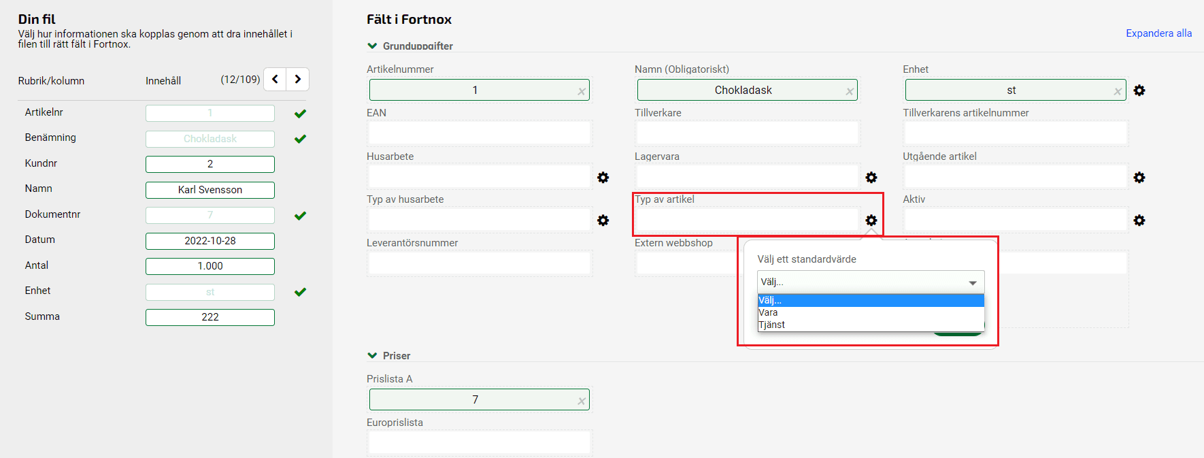
Task: Click the Benämning row label
Action: pos(50,137)
